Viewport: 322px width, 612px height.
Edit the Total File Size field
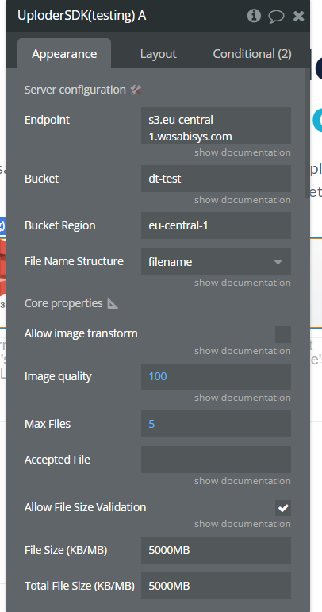(x=216, y=586)
